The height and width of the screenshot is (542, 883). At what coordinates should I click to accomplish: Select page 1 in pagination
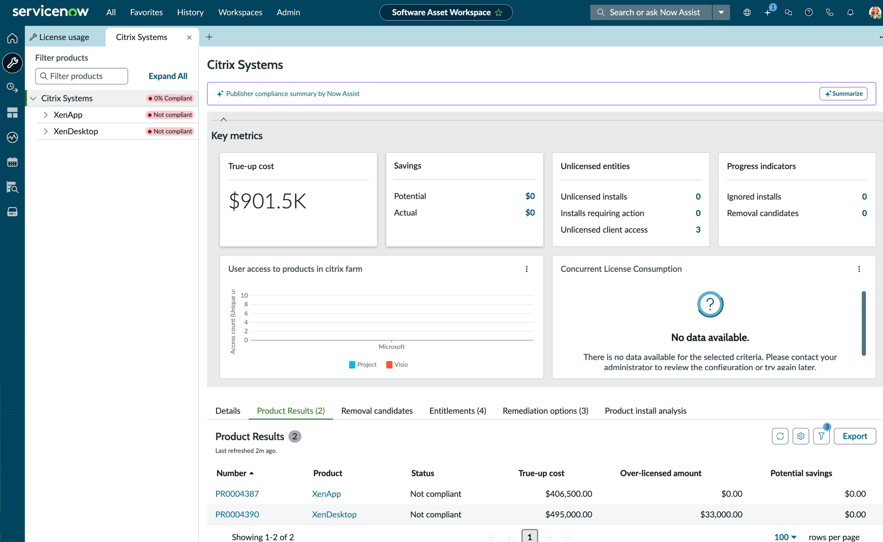pyautogui.click(x=530, y=537)
